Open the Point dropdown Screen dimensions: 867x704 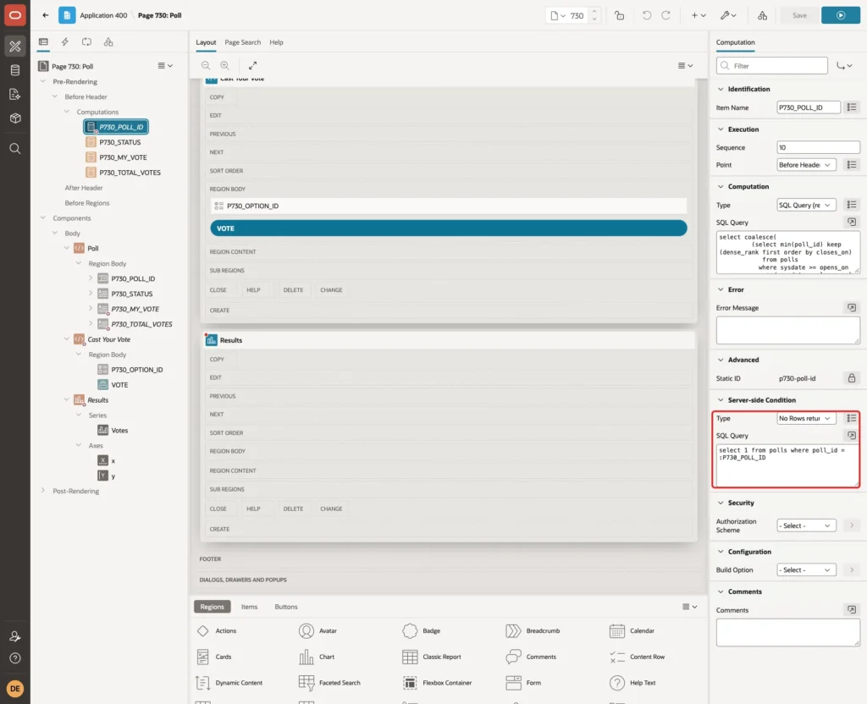pyautogui.click(x=806, y=165)
